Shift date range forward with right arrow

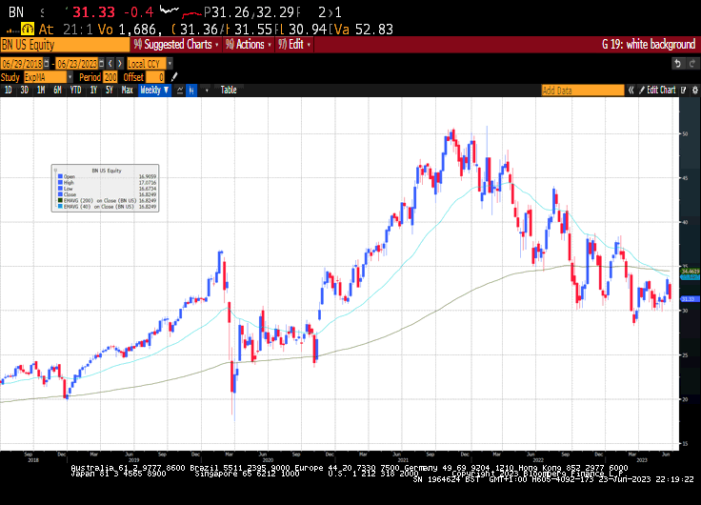tap(119, 64)
